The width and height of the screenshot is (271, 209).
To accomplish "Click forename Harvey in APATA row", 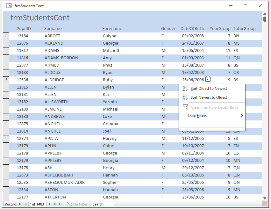I will [x=110, y=139].
